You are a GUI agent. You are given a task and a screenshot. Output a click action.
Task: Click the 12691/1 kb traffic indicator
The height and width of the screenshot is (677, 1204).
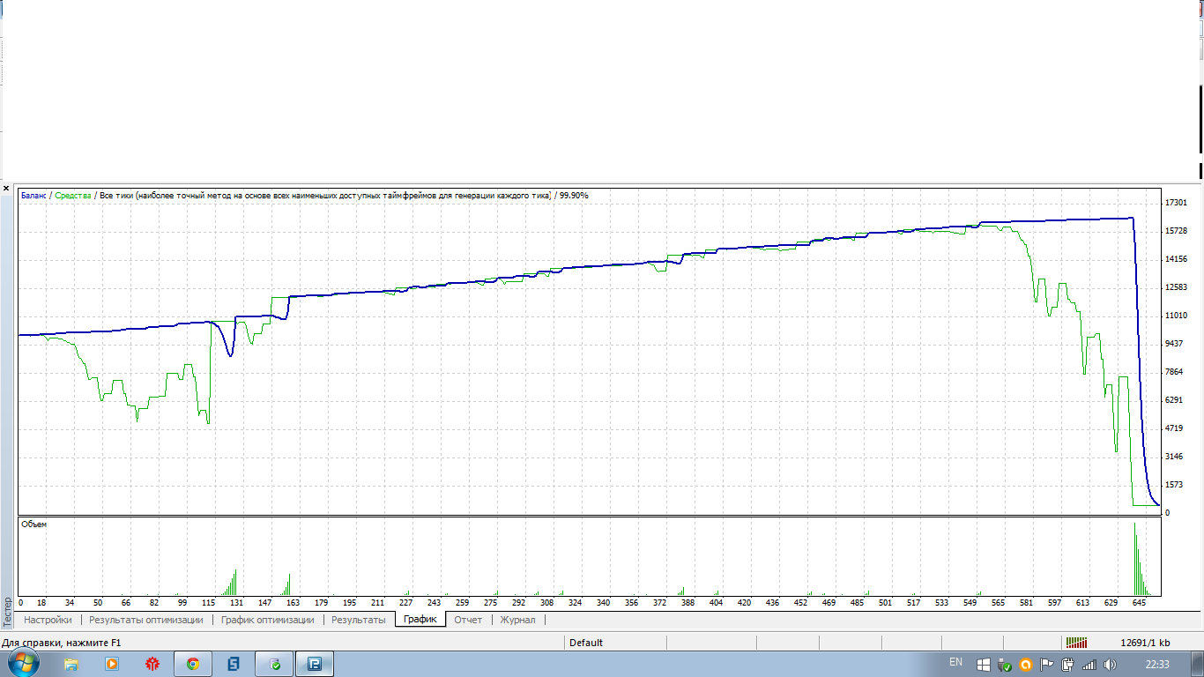coord(1145,643)
